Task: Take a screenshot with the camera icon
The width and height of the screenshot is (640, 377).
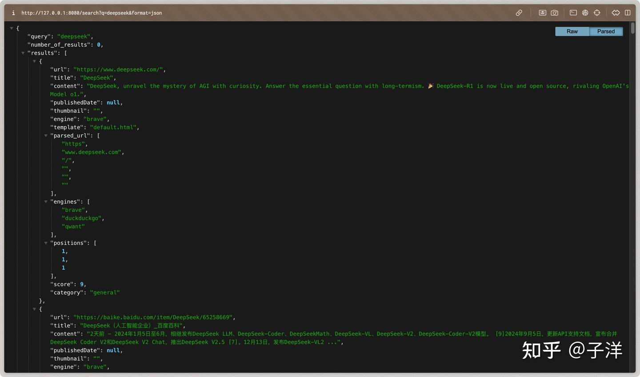Action: [555, 13]
